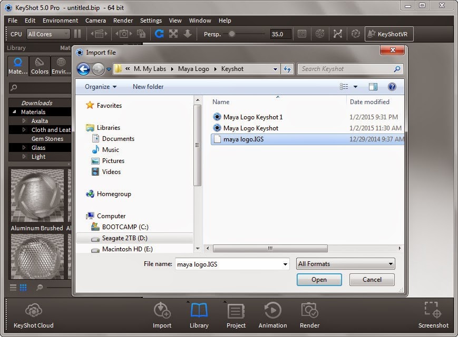Click Maya Logo in address path
The image size is (458, 337).
[x=193, y=69]
